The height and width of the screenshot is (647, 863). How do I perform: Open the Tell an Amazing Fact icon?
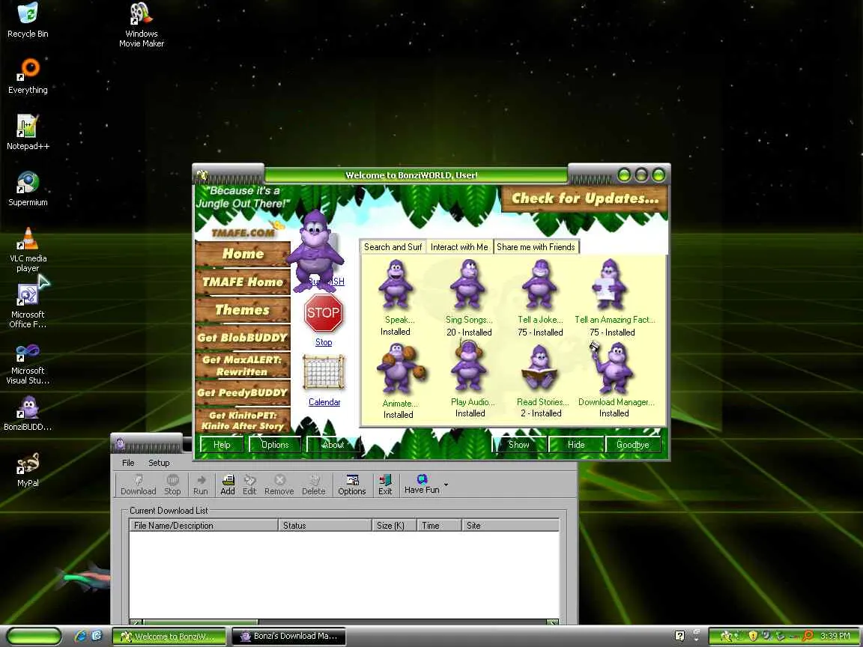point(610,285)
